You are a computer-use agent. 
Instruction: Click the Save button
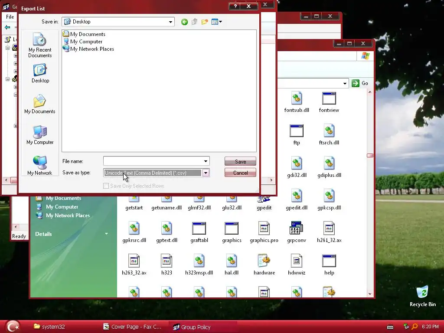click(240, 161)
